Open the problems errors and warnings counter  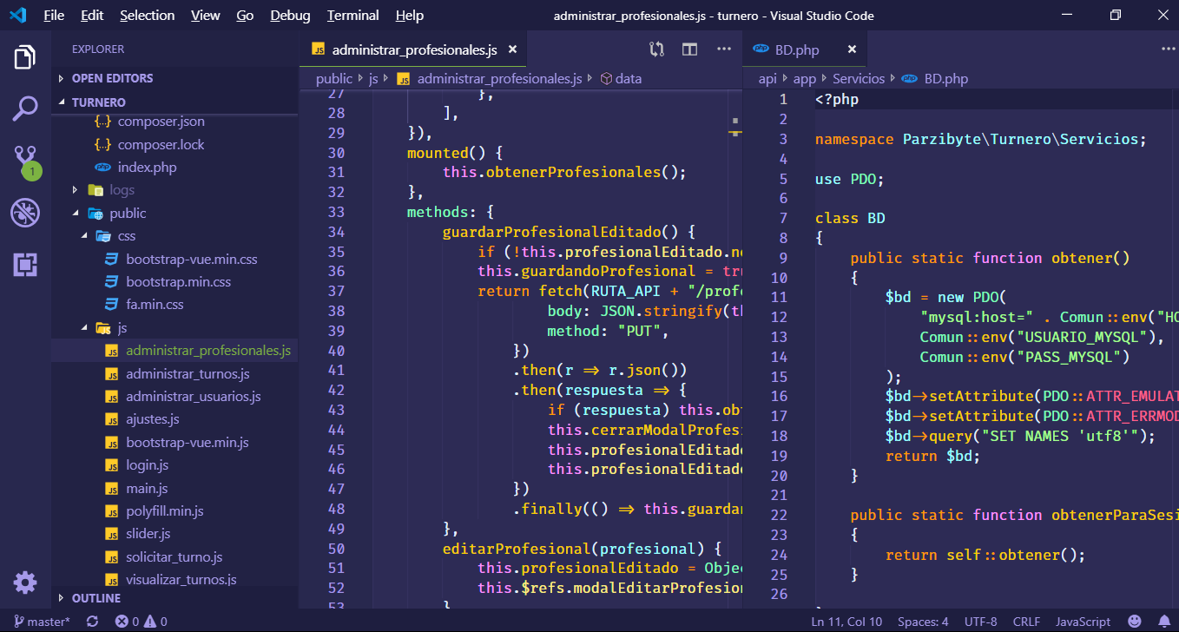(142, 622)
